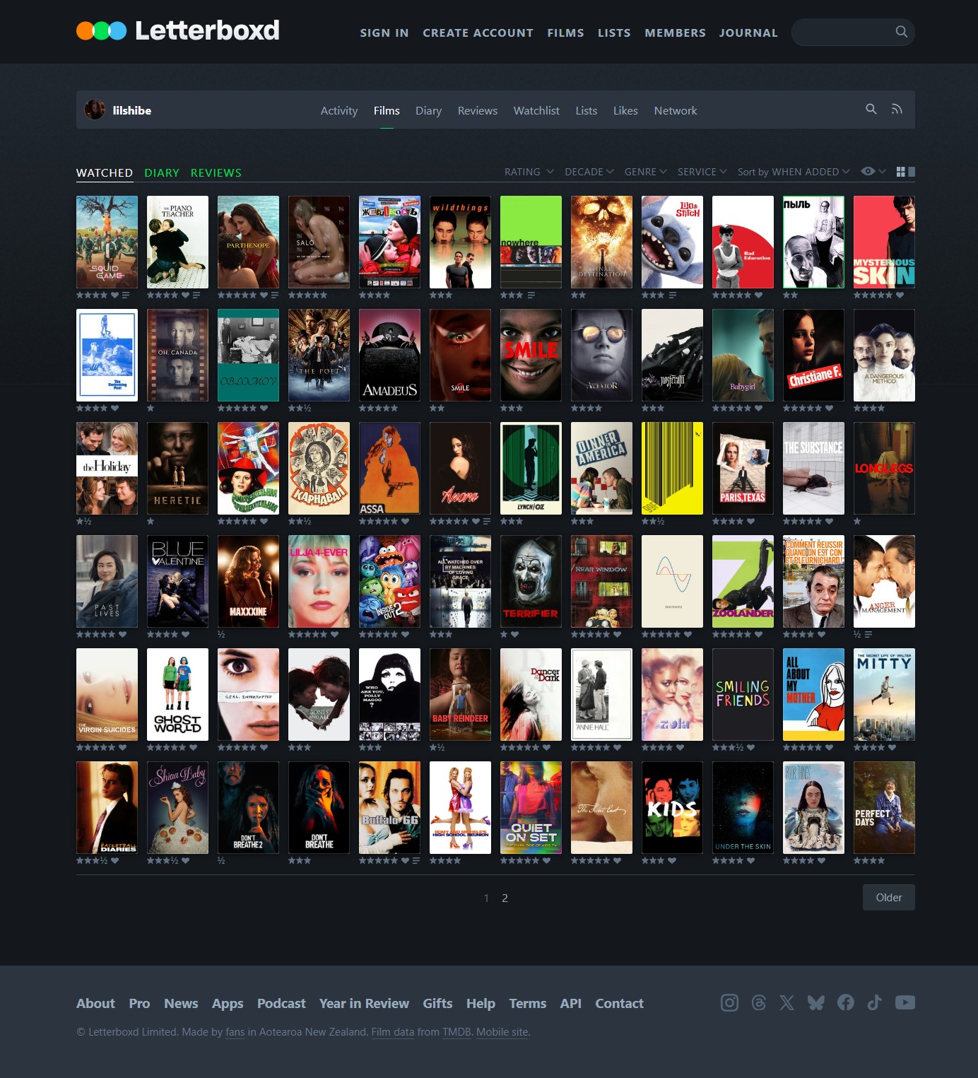978x1078 pixels.
Task: Open the Paris, Texas poster
Action: pos(743,468)
